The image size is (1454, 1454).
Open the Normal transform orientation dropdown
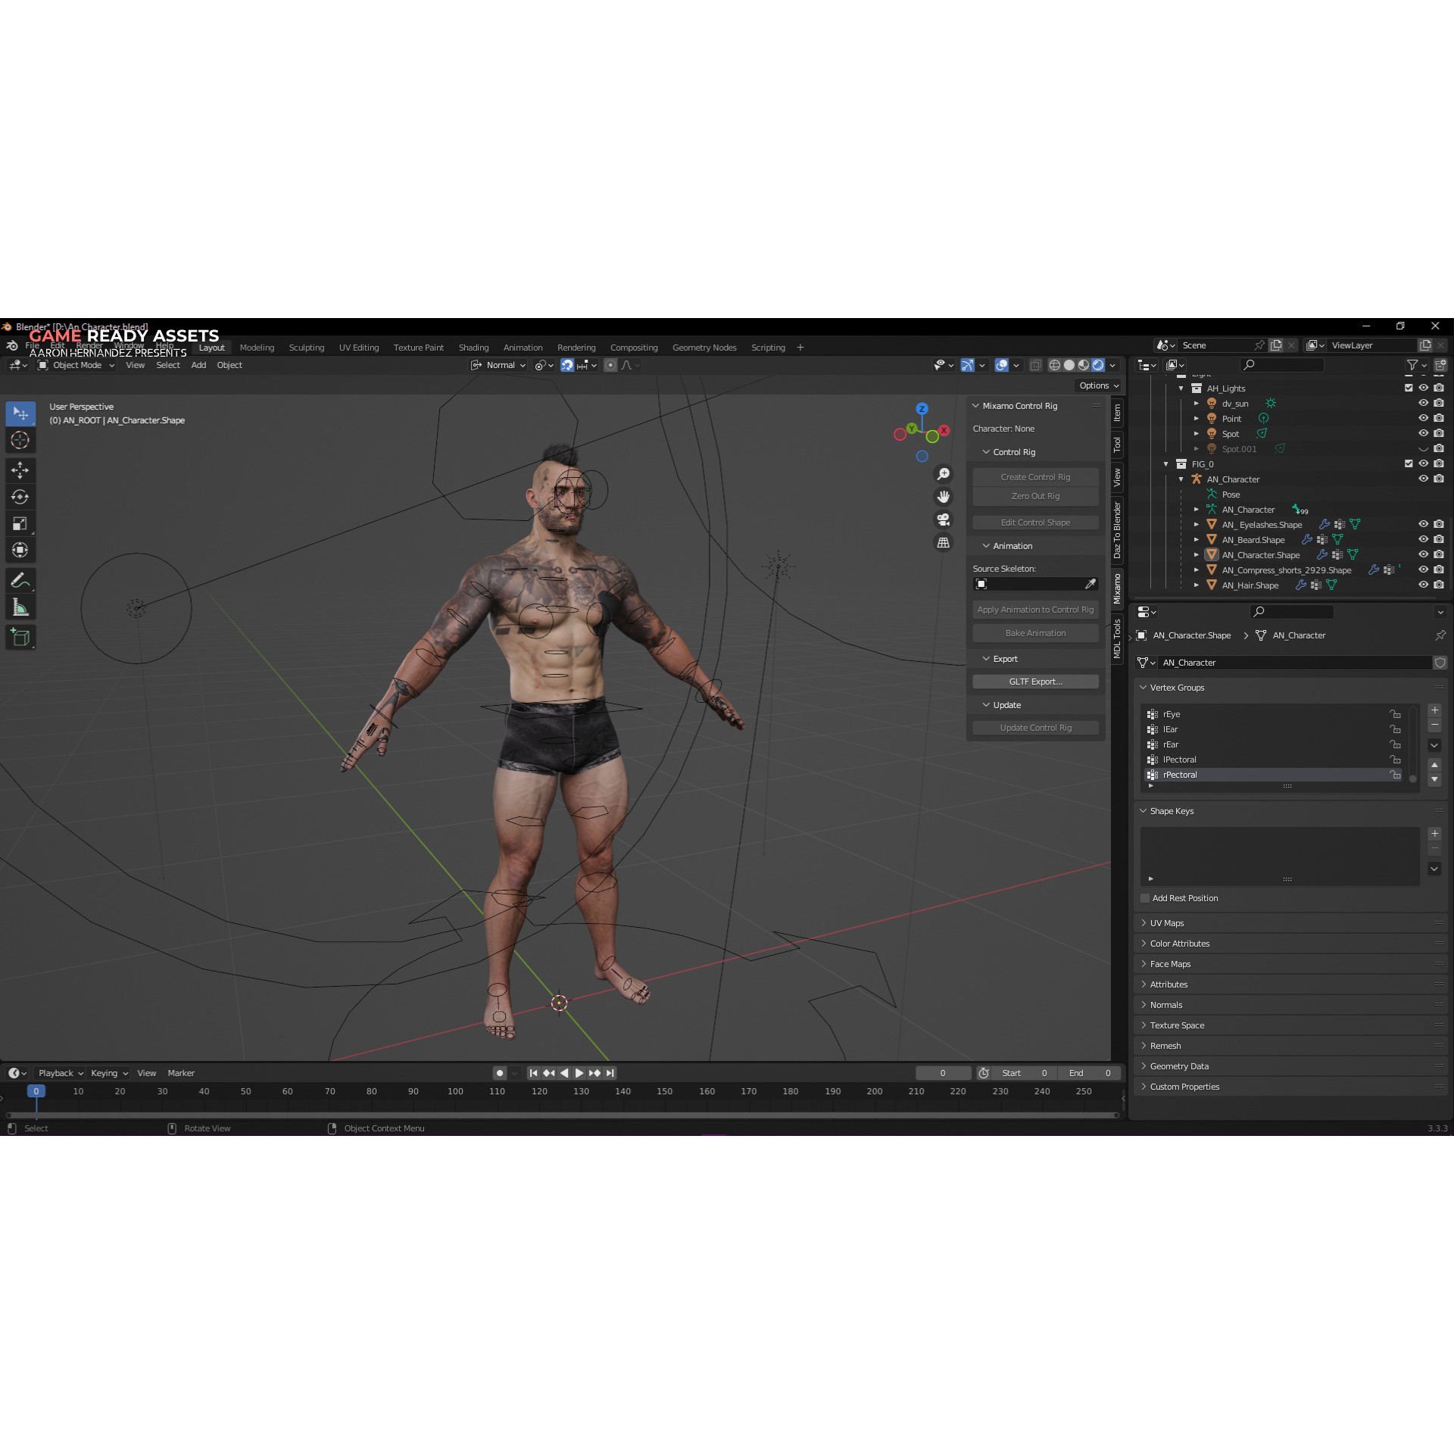click(x=498, y=365)
